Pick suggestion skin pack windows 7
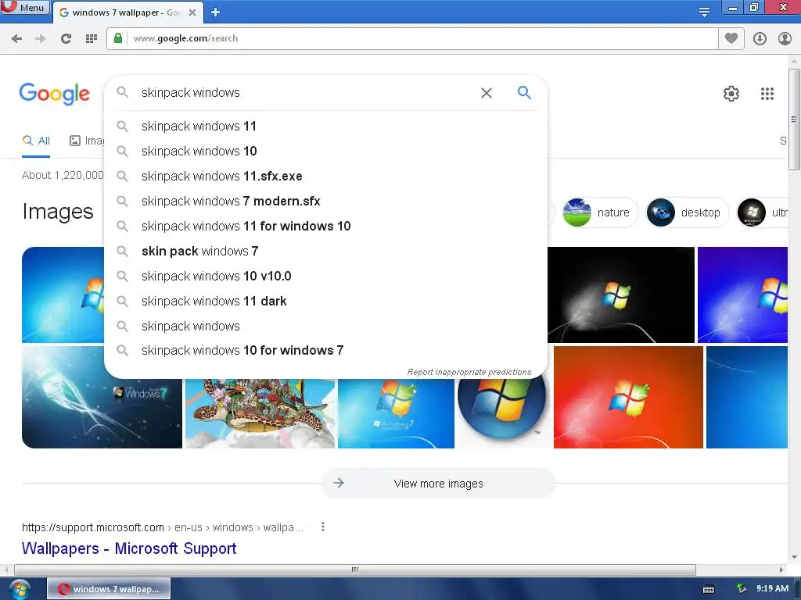The width and height of the screenshot is (801, 600). tap(325, 251)
